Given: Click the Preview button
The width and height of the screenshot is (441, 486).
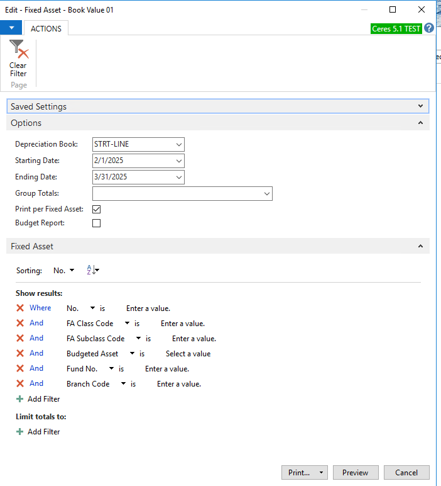Looking at the screenshot, I should point(356,473).
